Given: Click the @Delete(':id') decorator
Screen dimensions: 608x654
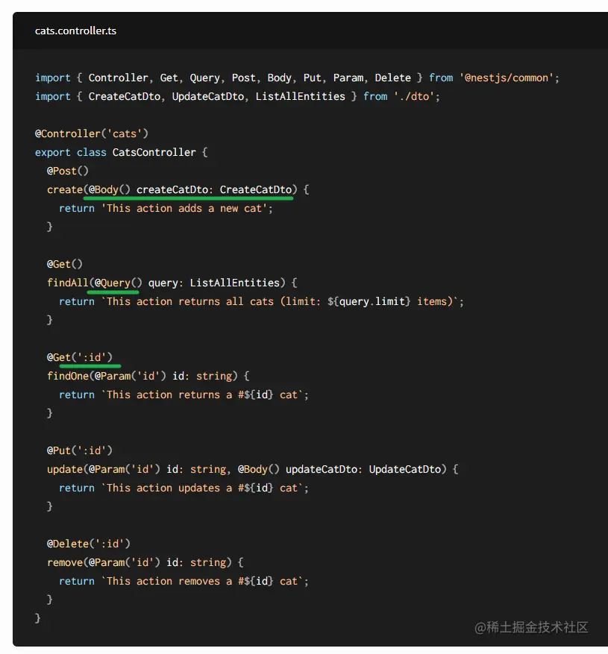Looking at the screenshot, I should tap(89, 544).
